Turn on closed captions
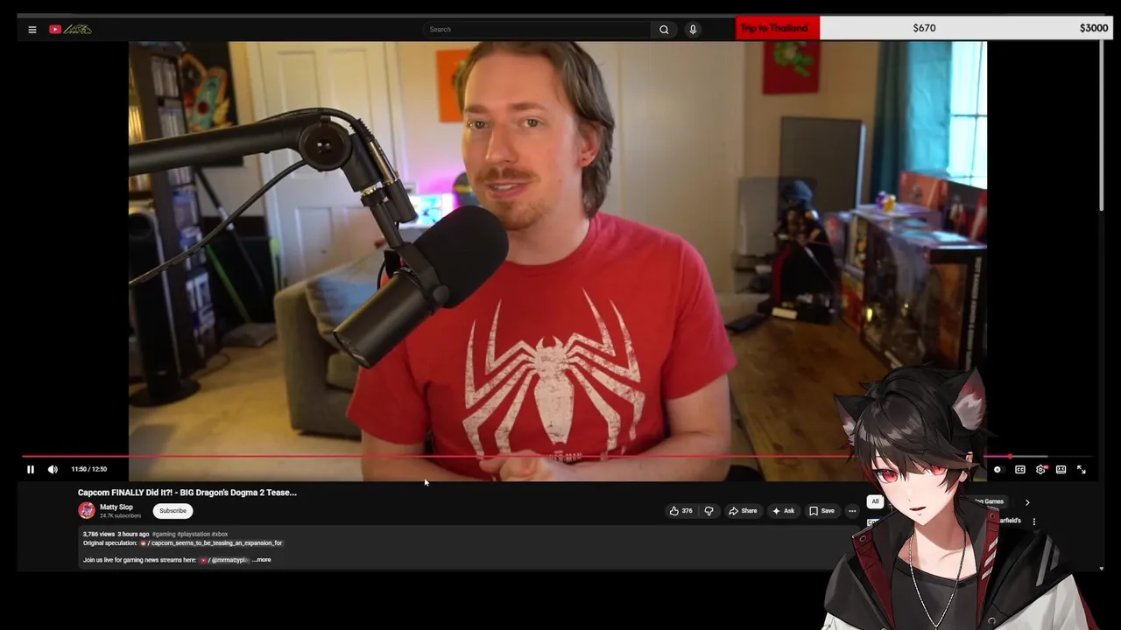 (1020, 470)
